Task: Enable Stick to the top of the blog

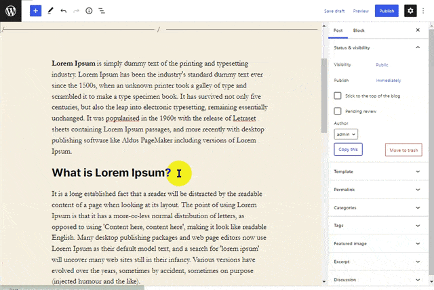Action: pyautogui.click(x=338, y=96)
